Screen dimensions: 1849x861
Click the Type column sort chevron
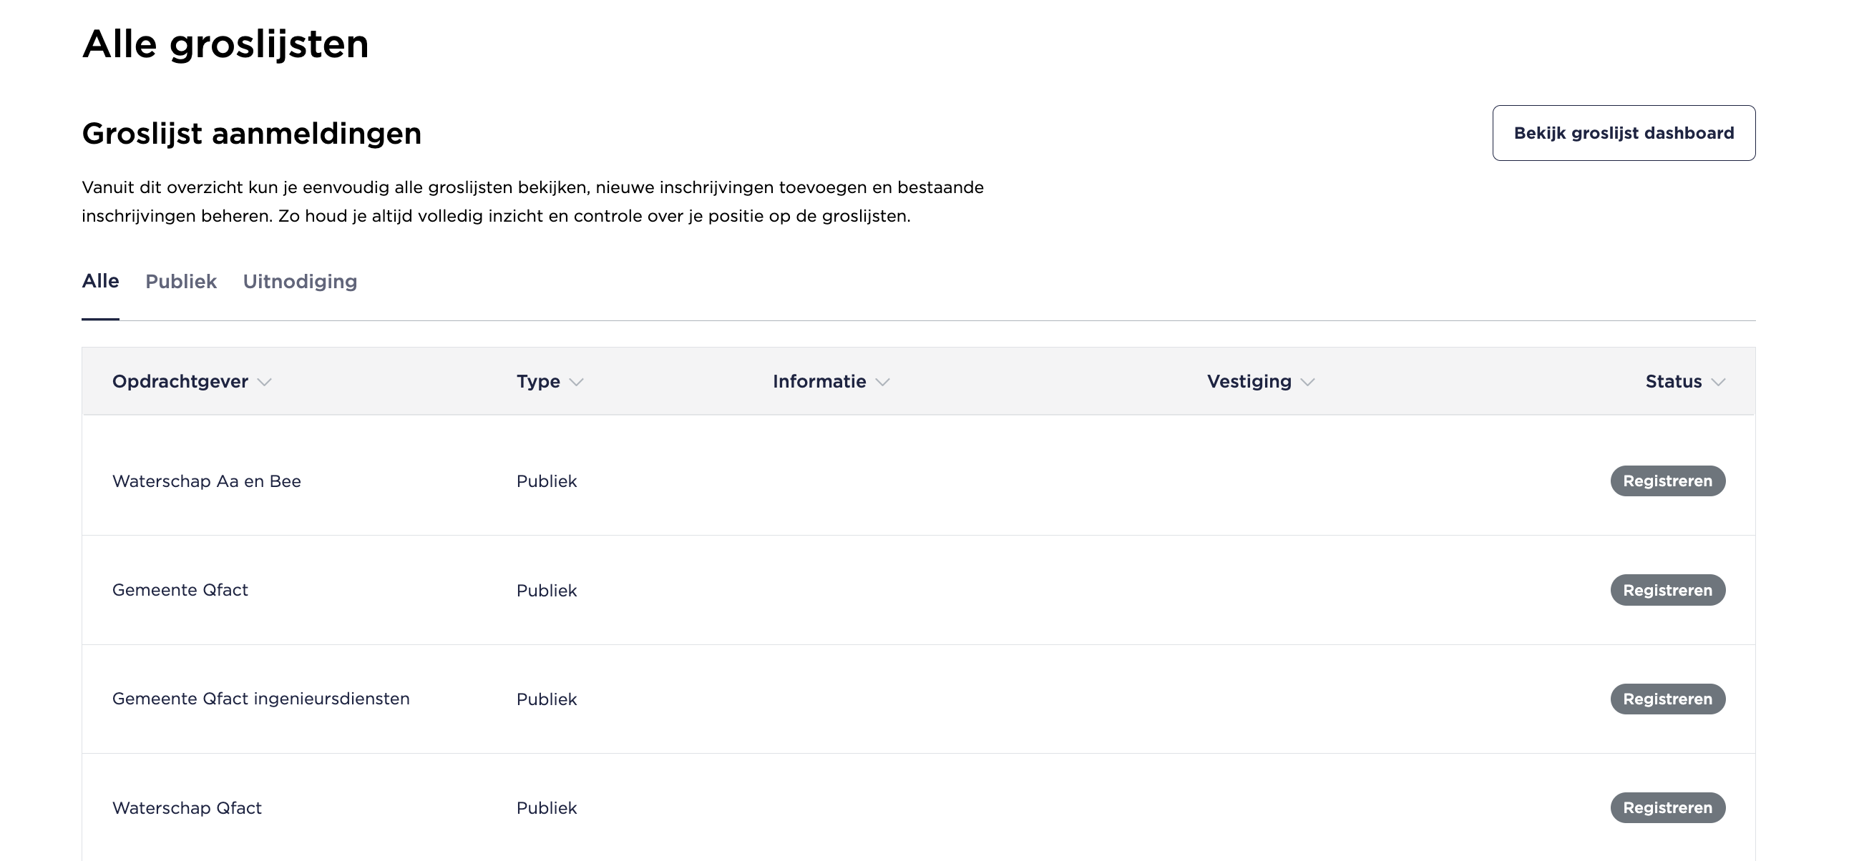pyautogui.click(x=576, y=383)
